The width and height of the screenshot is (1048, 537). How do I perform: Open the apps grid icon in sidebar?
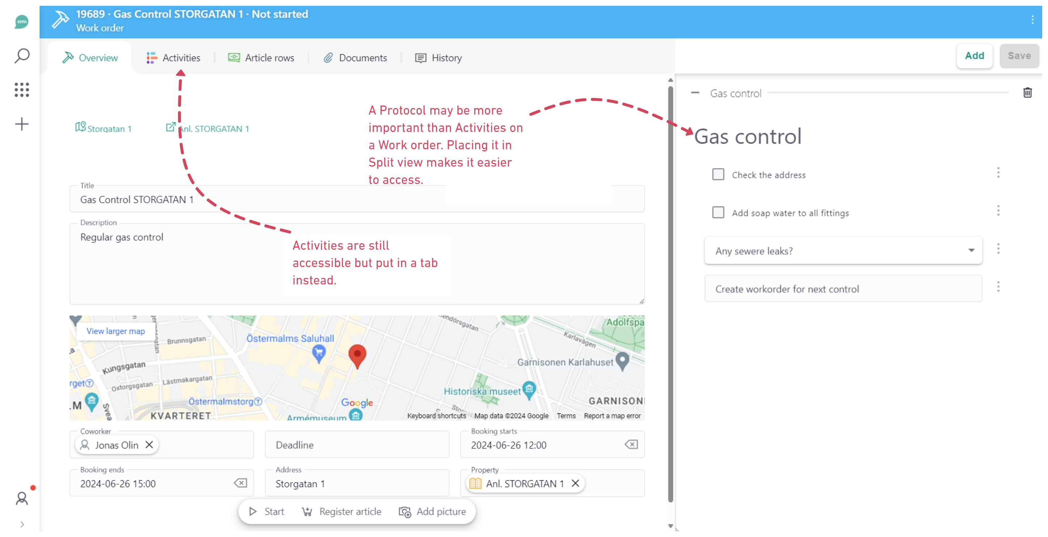pos(22,90)
